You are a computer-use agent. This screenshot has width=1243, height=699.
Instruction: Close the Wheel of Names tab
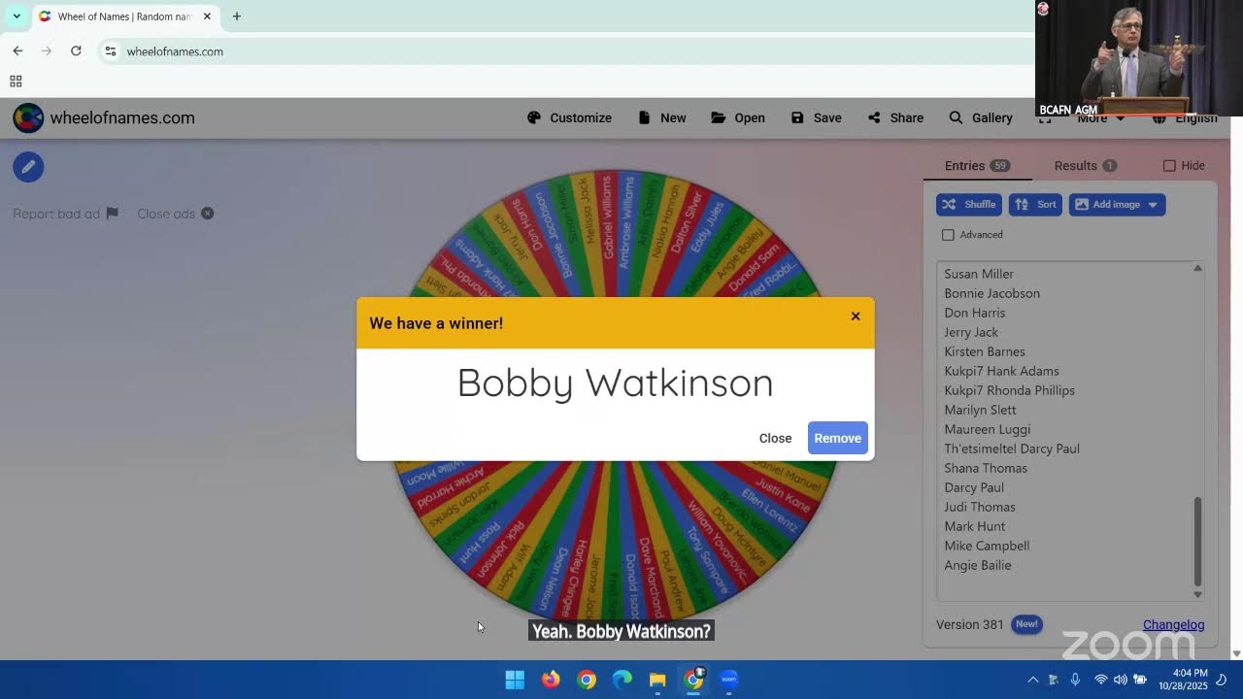207,17
